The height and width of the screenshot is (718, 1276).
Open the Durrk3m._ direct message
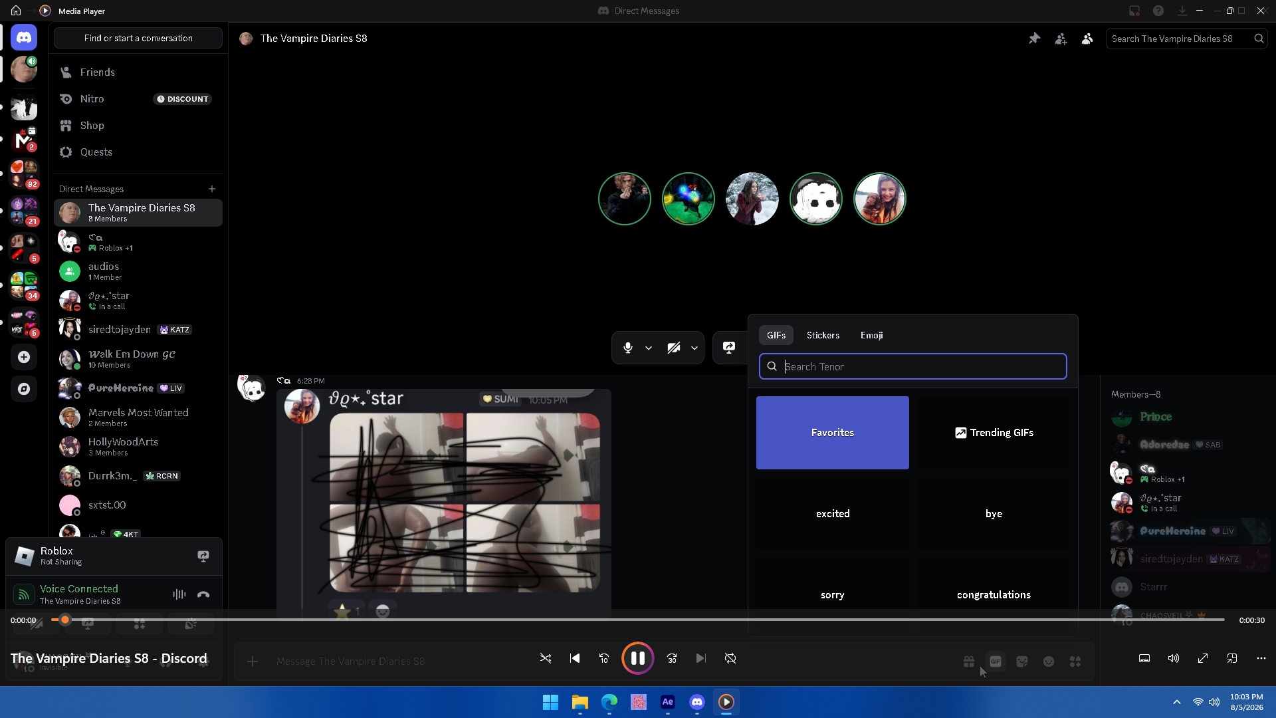tap(138, 476)
